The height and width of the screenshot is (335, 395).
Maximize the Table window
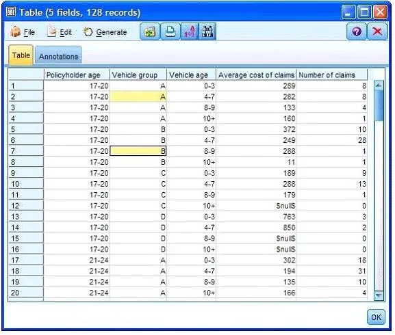pos(364,12)
